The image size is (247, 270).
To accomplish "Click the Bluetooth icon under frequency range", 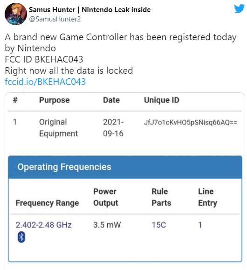I will (21, 237).
